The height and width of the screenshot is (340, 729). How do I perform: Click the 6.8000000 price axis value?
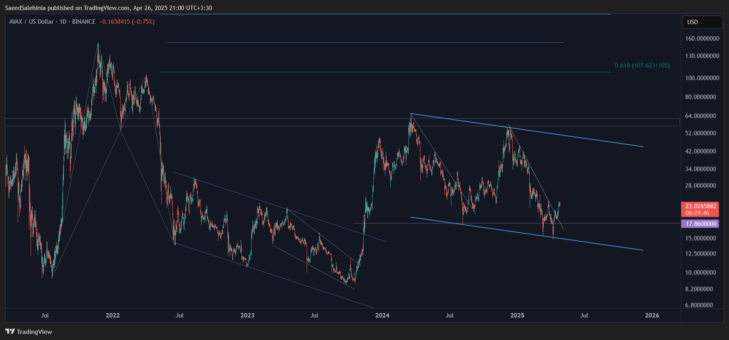point(699,305)
